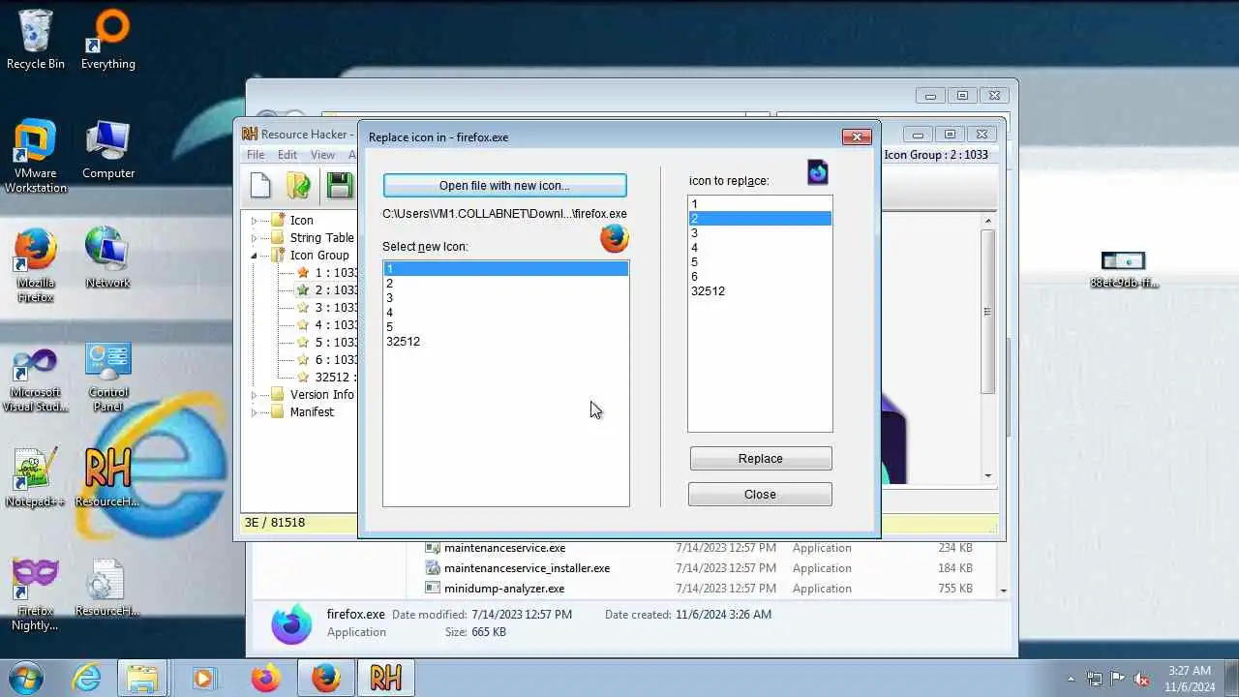
Task: Click the Save floppy disk toolbar icon
Action: pos(340,185)
